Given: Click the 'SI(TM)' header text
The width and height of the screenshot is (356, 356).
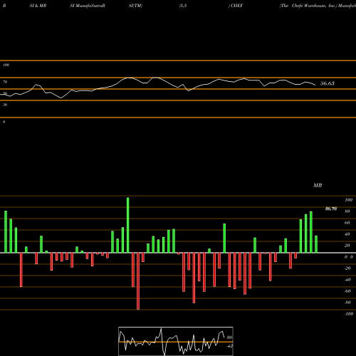Looking at the screenshot, I should 135,6.
